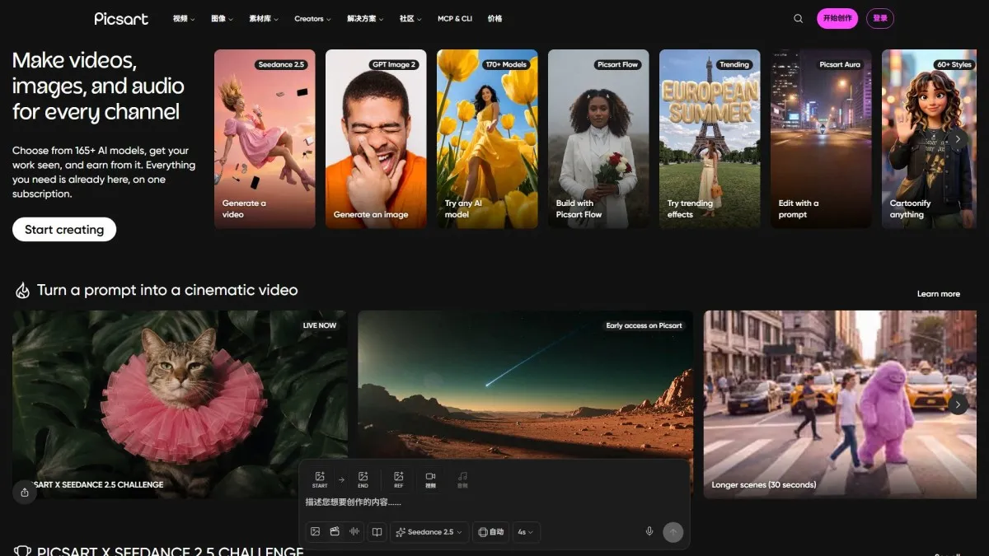Click the music note audio icon
This screenshot has width=989, height=556.
click(462, 479)
